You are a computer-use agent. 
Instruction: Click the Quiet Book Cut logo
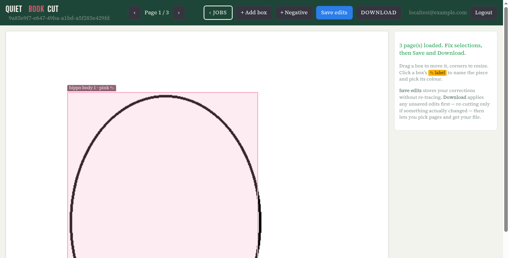coord(32,9)
